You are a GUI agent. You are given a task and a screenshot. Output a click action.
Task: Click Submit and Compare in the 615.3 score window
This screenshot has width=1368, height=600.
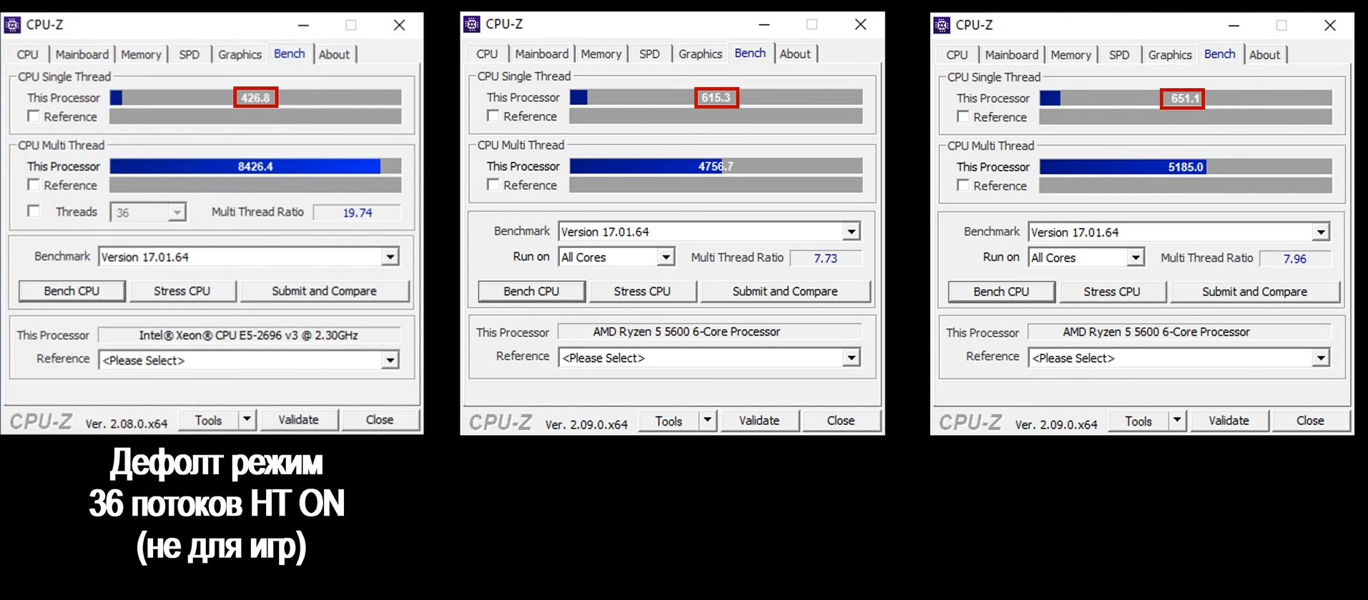(785, 291)
